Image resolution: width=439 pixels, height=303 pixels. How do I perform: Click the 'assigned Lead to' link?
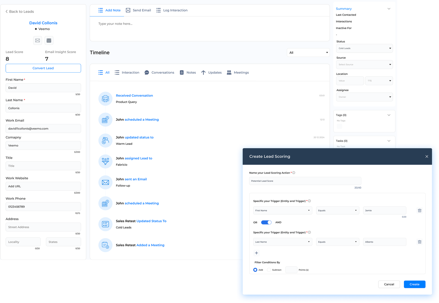139,158
